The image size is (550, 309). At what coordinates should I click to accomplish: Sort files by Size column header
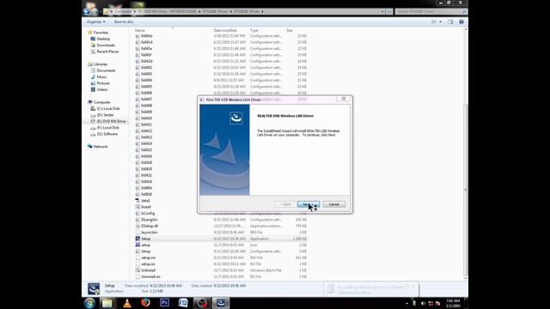point(289,31)
